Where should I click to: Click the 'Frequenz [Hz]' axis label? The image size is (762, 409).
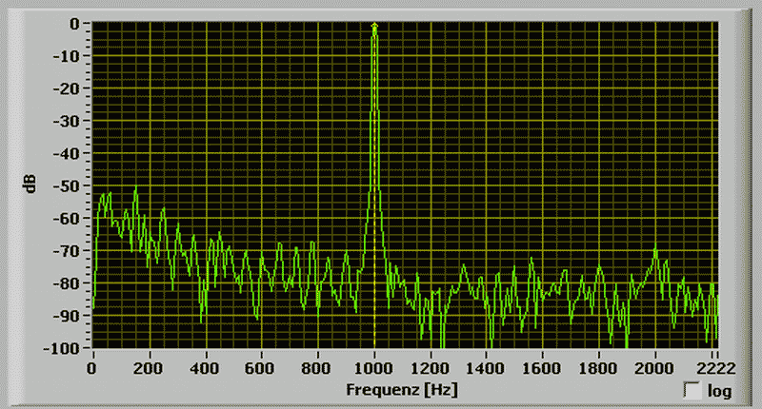click(402, 390)
